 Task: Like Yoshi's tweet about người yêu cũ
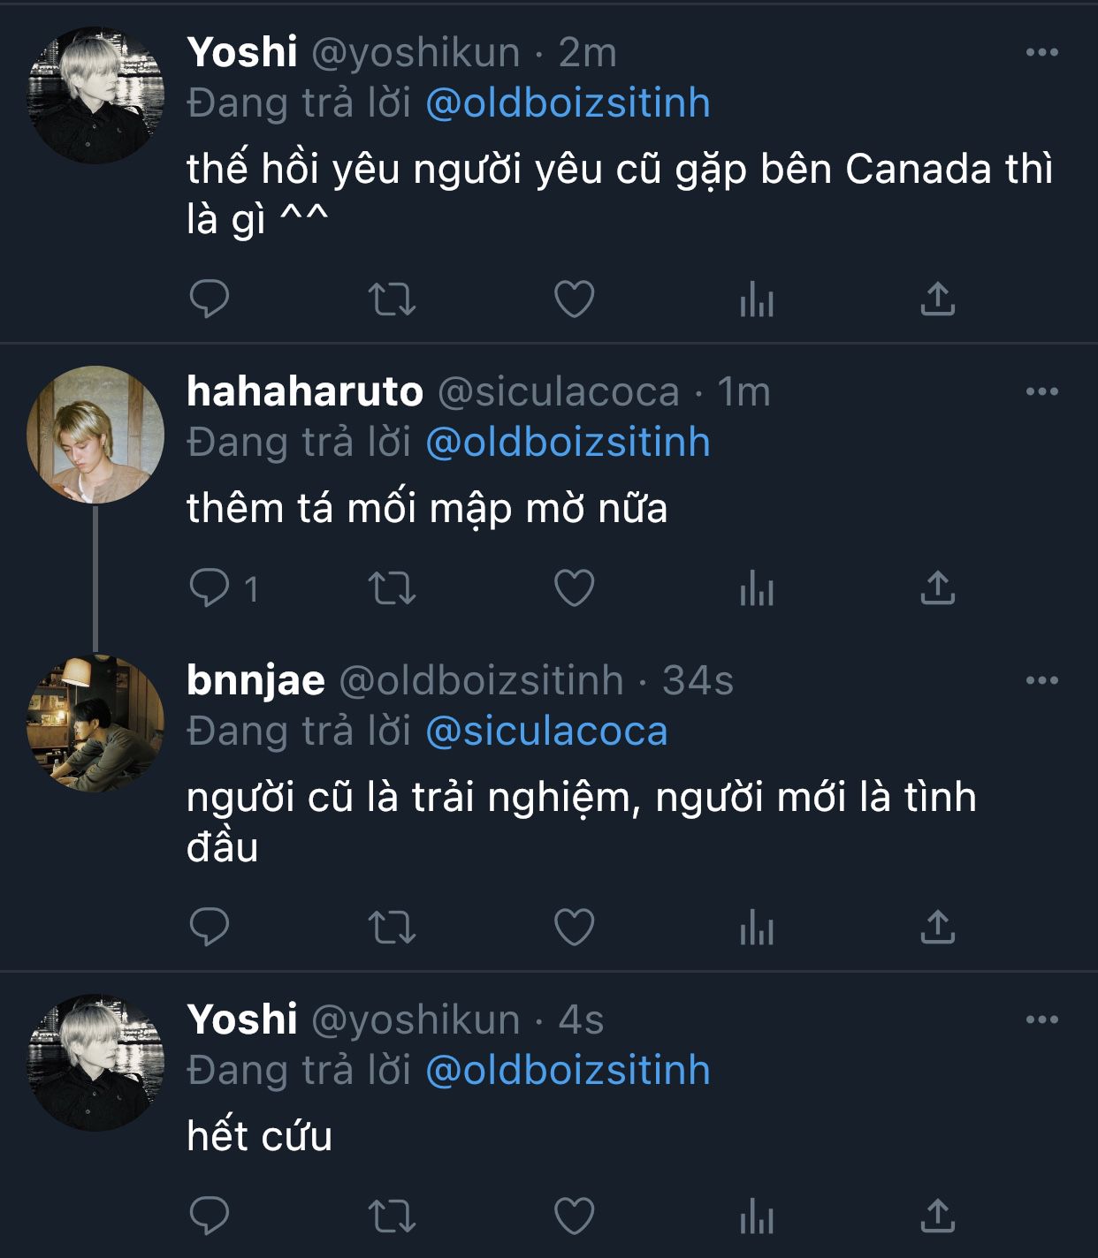[x=574, y=299]
